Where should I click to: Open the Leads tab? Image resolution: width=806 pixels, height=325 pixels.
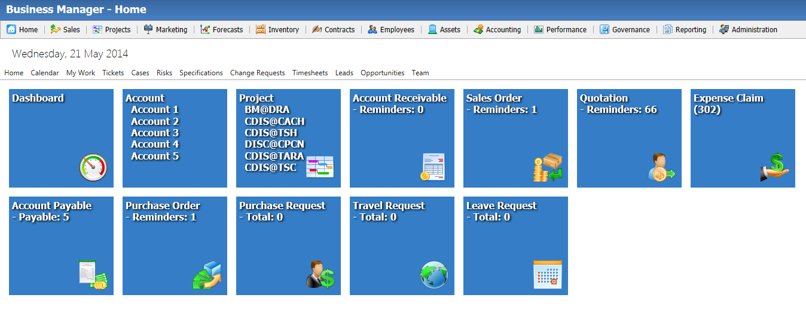[344, 73]
